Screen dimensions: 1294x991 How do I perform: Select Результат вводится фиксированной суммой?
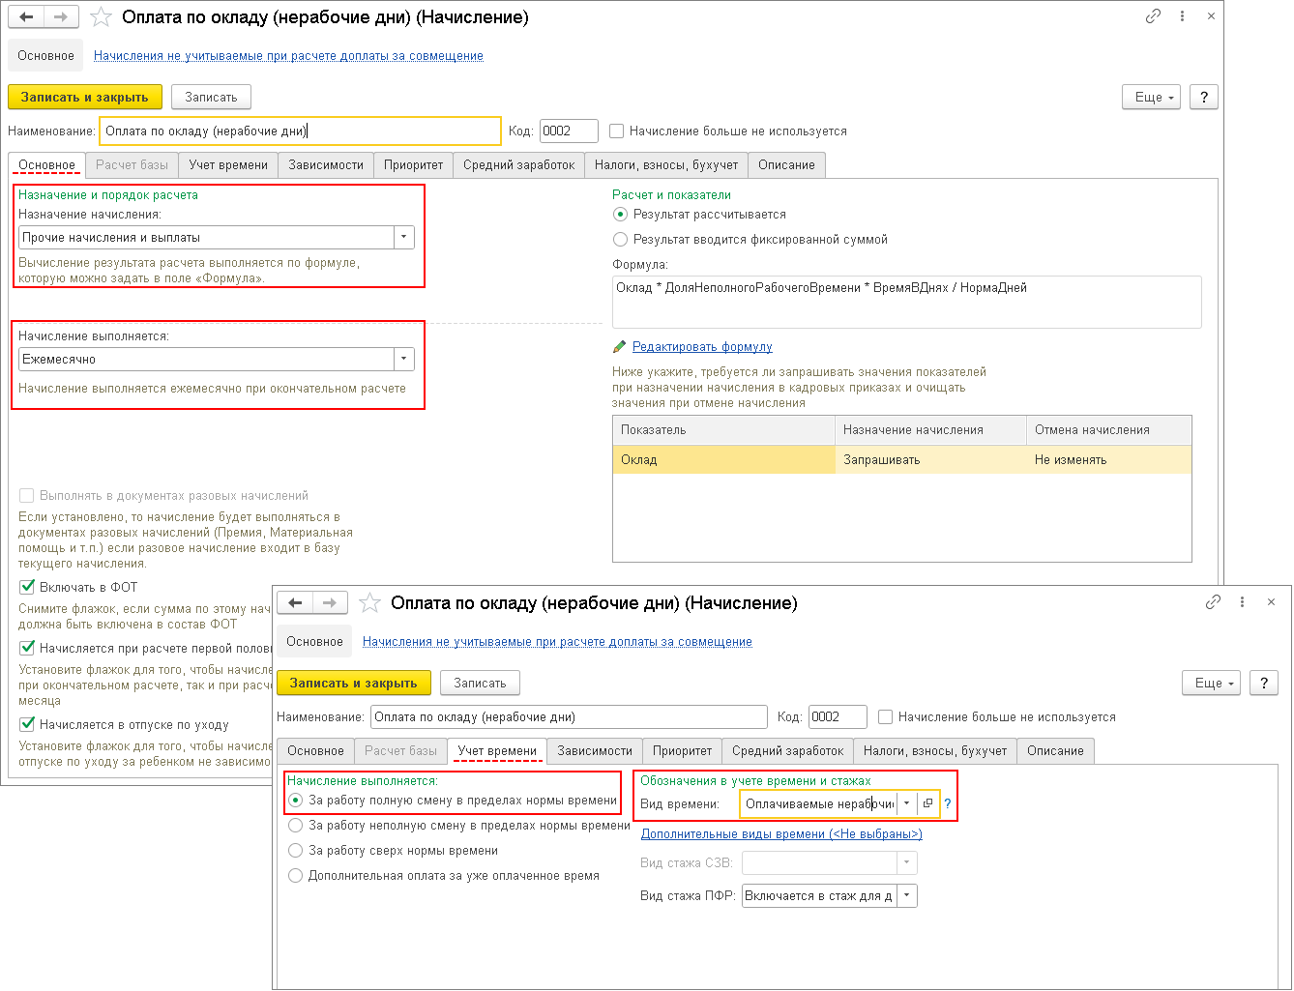620,240
